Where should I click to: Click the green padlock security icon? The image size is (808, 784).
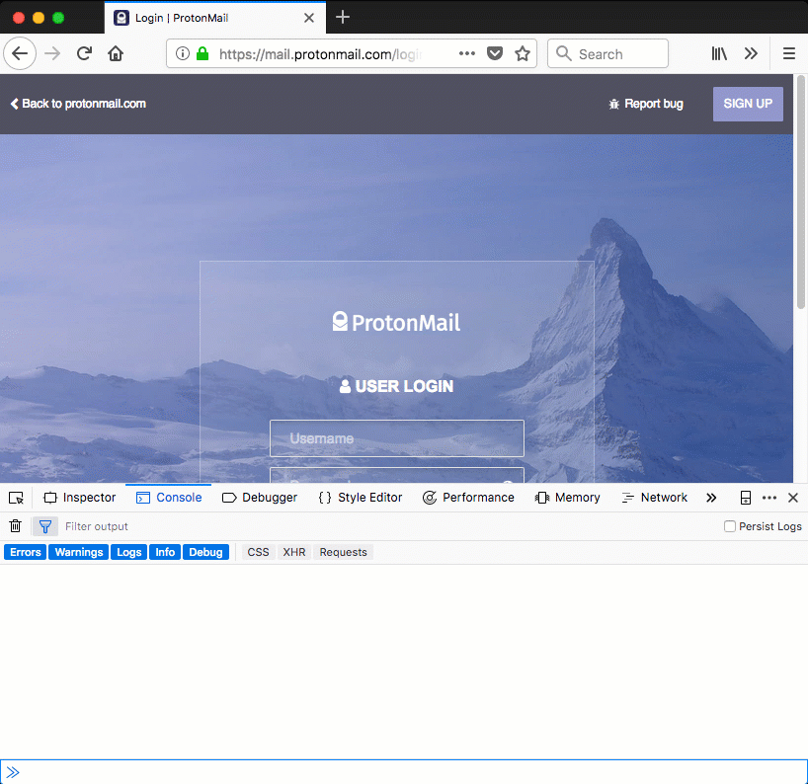[x=202, y=53]
